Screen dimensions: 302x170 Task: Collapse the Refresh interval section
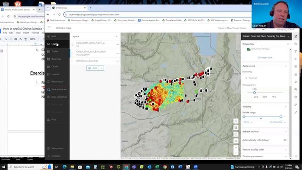(x=286, y=132)
